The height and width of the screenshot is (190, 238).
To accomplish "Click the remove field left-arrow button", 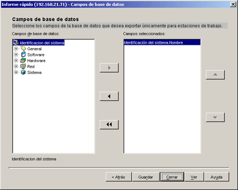I will [109, 96].
